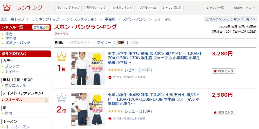Click star rating of the 213-review item
Viewport: 259px width, 129px height.
(116, 111)
